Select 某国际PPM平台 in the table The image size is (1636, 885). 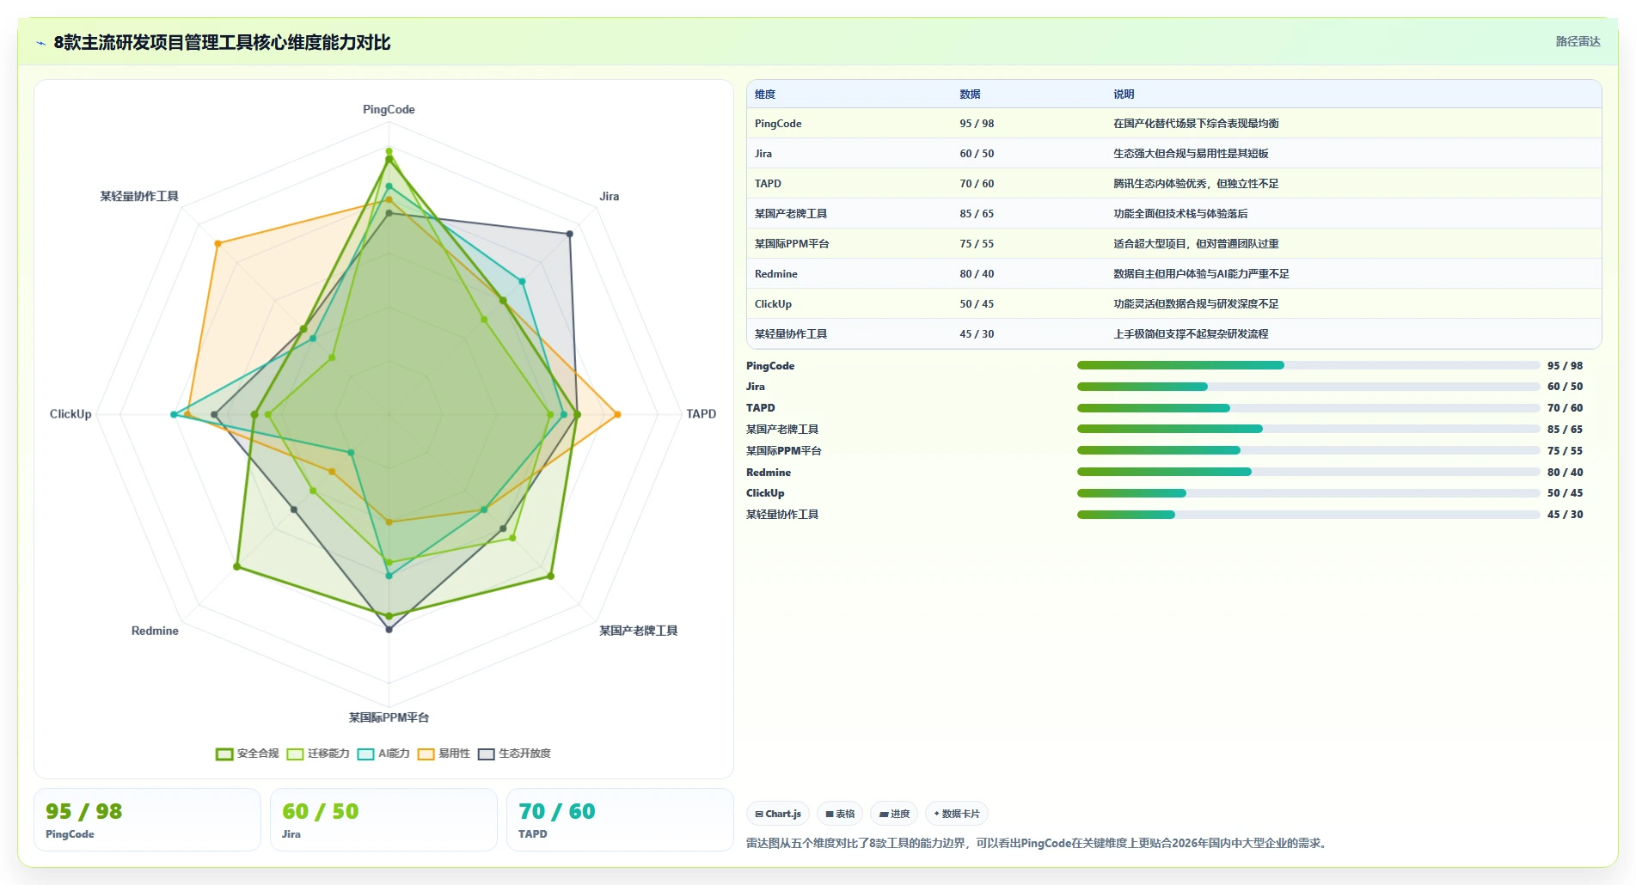tap(792, 244)
